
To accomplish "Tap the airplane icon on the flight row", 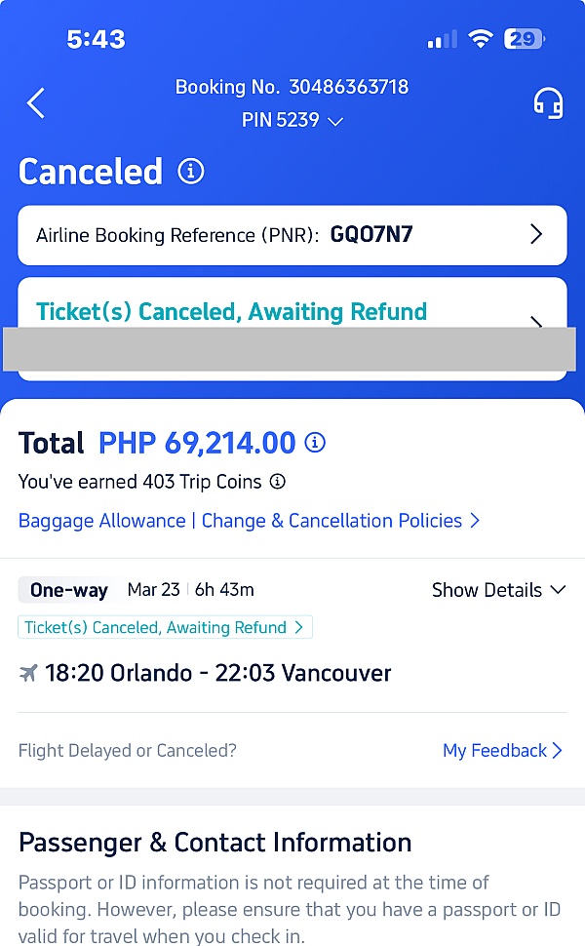I will (x=30, y=673).
